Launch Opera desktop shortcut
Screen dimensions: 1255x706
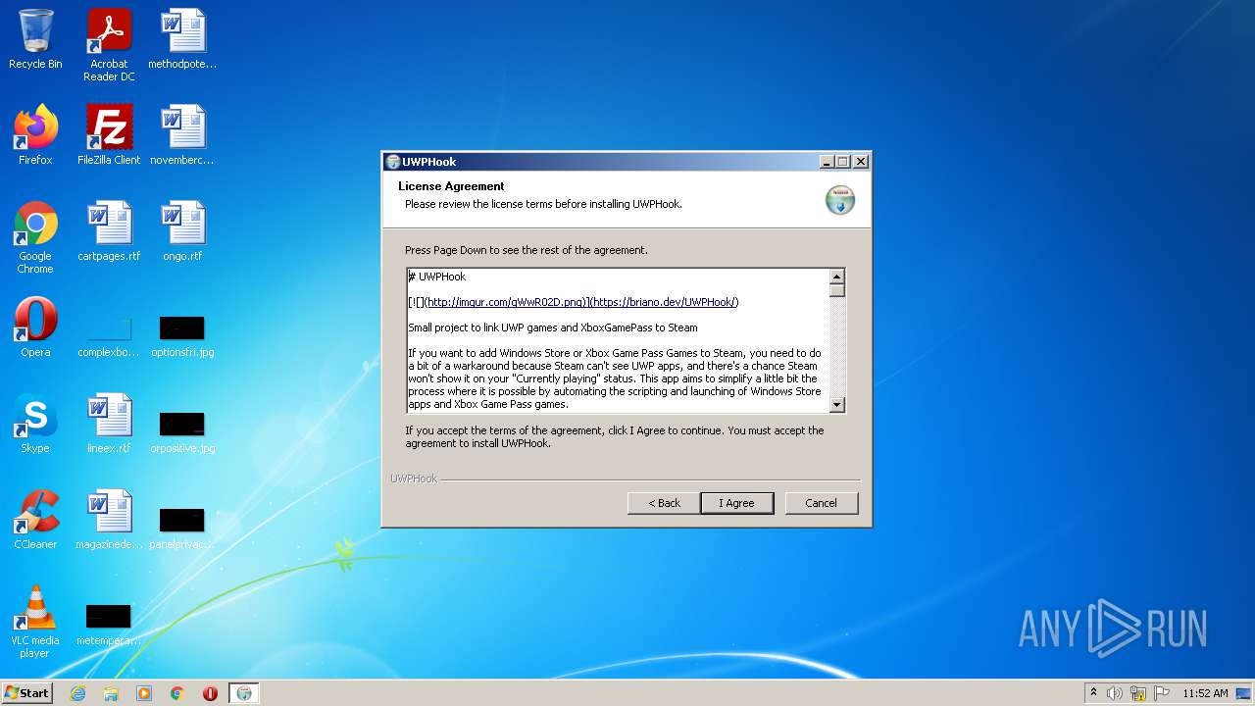click(35, 328)
